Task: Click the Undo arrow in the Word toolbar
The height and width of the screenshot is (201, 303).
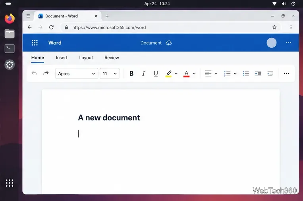Action: click(x=34, y=73)
